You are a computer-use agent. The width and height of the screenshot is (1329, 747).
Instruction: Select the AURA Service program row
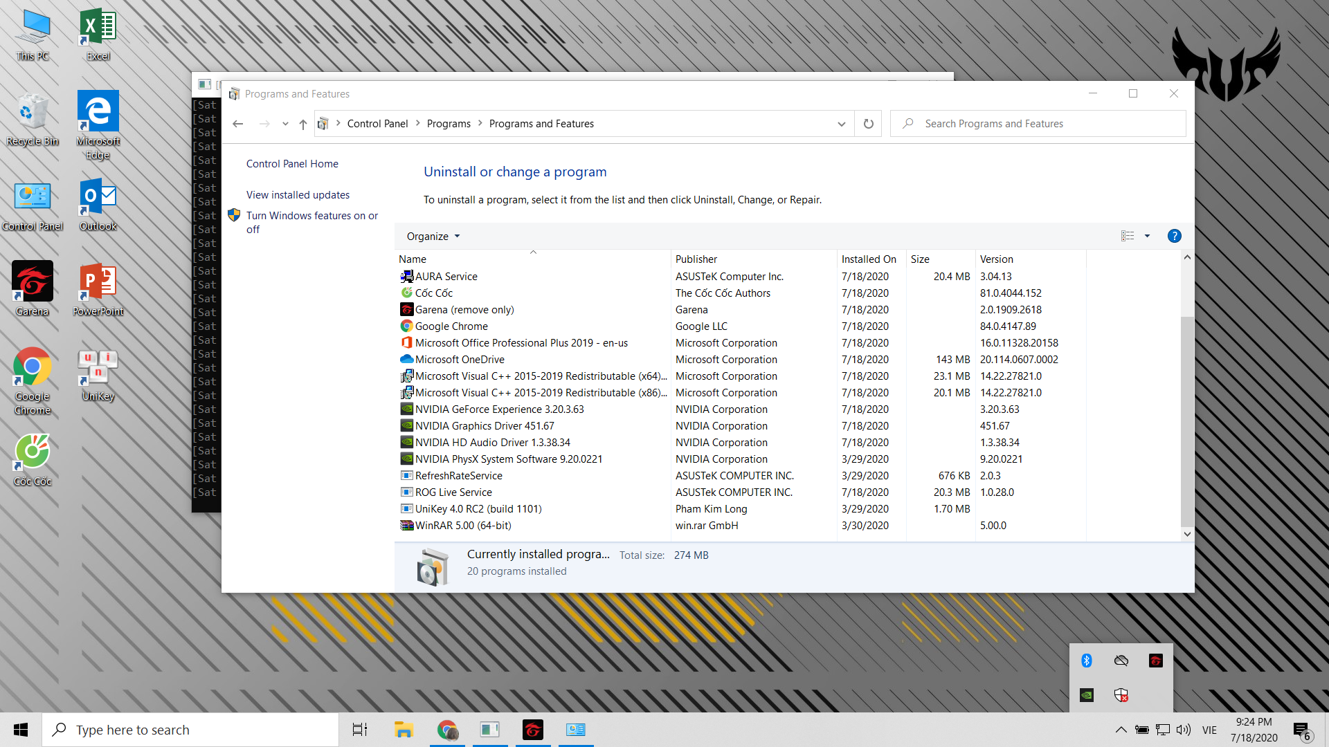point(740,277)
